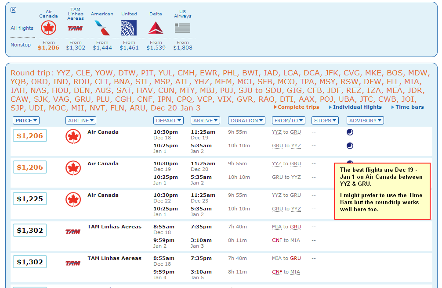
Task: Click overnight moon icon for Dec 18 row's return
Action: coord(350,146)
